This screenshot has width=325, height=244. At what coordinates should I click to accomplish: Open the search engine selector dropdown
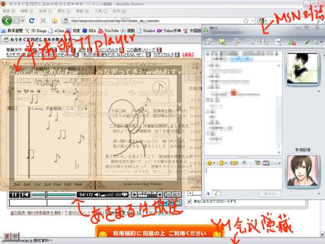pyautogui.click(x=263, y=21)
